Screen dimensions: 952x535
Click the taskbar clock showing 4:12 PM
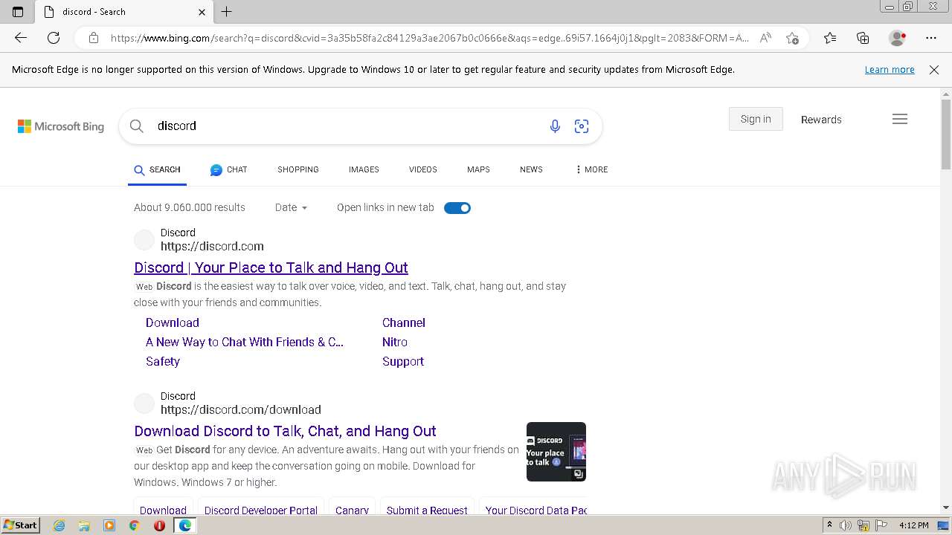(x=913, y=525)
